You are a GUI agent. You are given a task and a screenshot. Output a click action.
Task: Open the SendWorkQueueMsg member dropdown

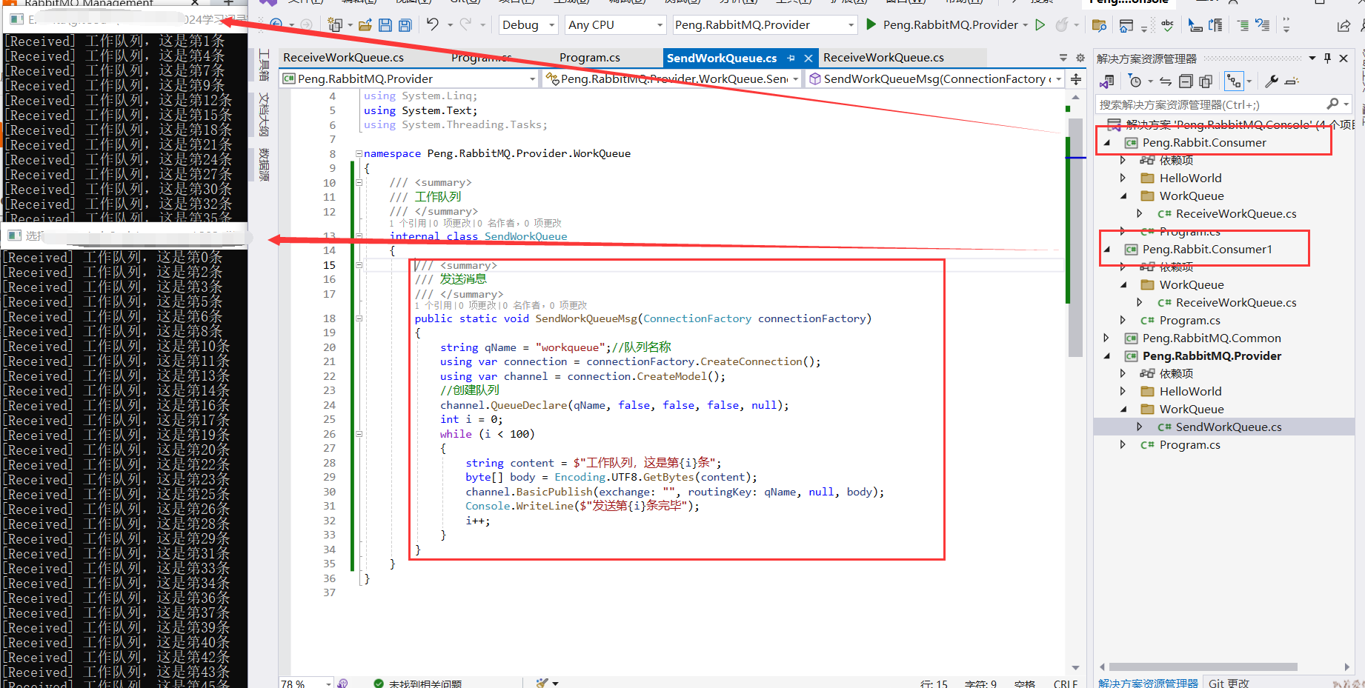pyautogui.click(x=935, y=79)
